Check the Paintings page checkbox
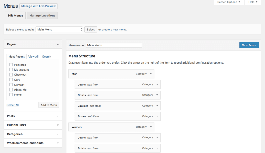 11,65
